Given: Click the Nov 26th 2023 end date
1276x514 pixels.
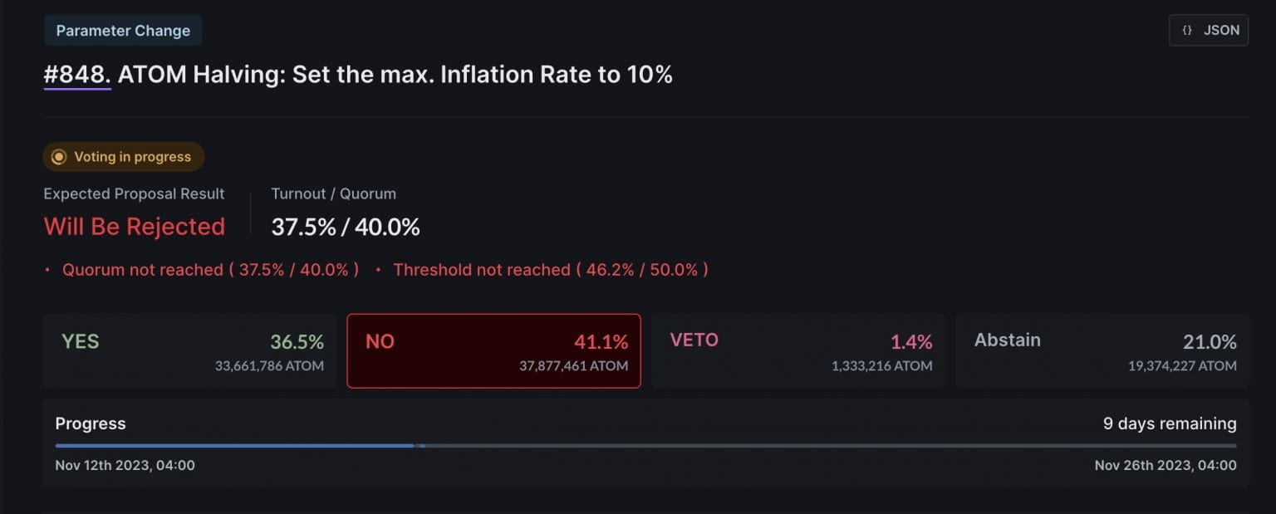Looking at the screenshot, I should coord(1165,465).
